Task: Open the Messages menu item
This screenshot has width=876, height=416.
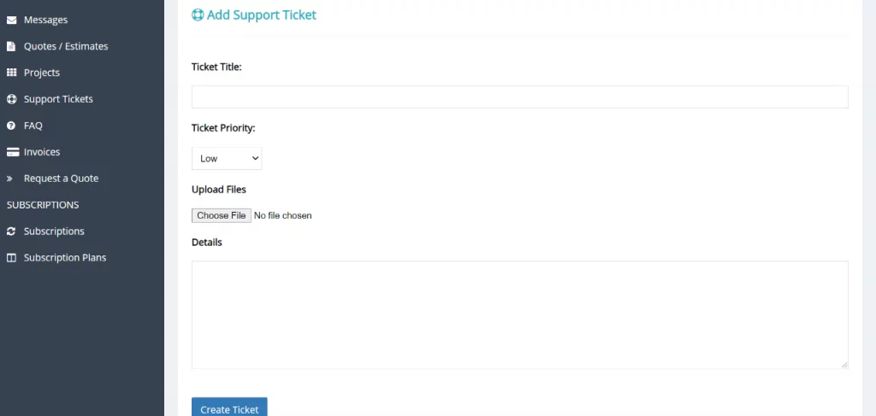Action: [x=46, y=21]
